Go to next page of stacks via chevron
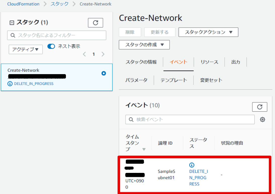The height and width of the screenshot is (194, 275). [x=103, y=54]
